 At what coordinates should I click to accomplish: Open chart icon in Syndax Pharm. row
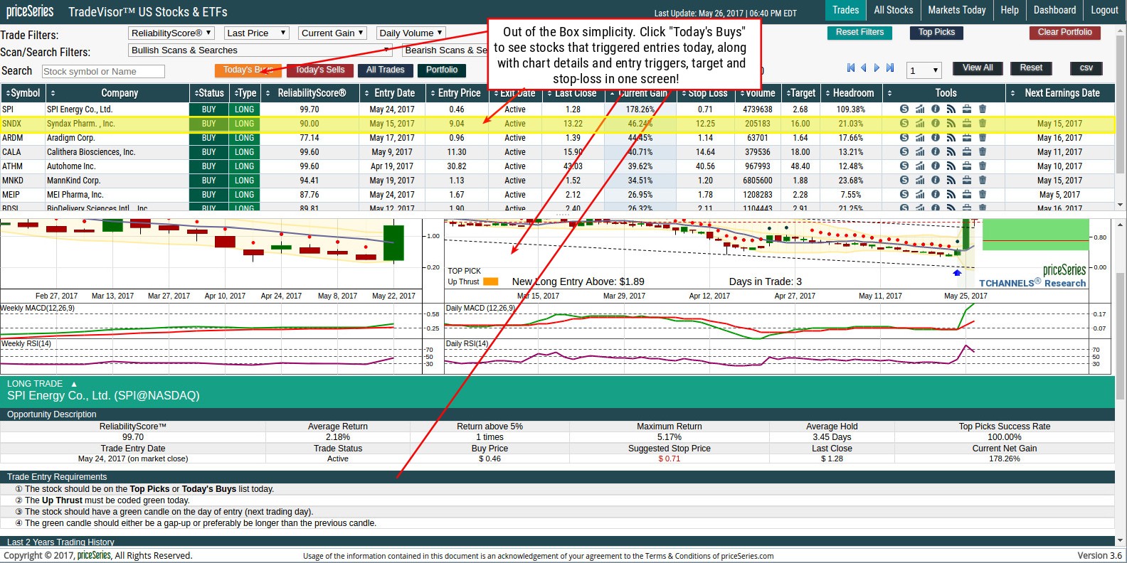(920, 123)
